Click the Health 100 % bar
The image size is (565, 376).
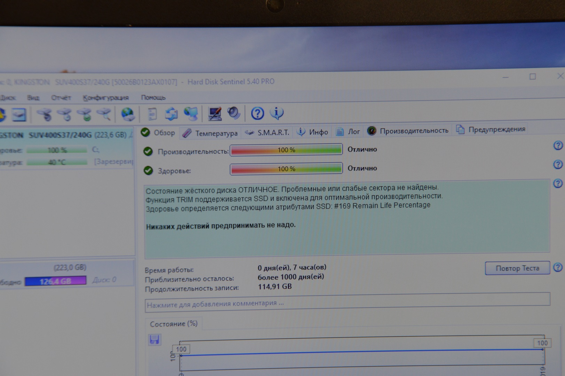[286, 169]
